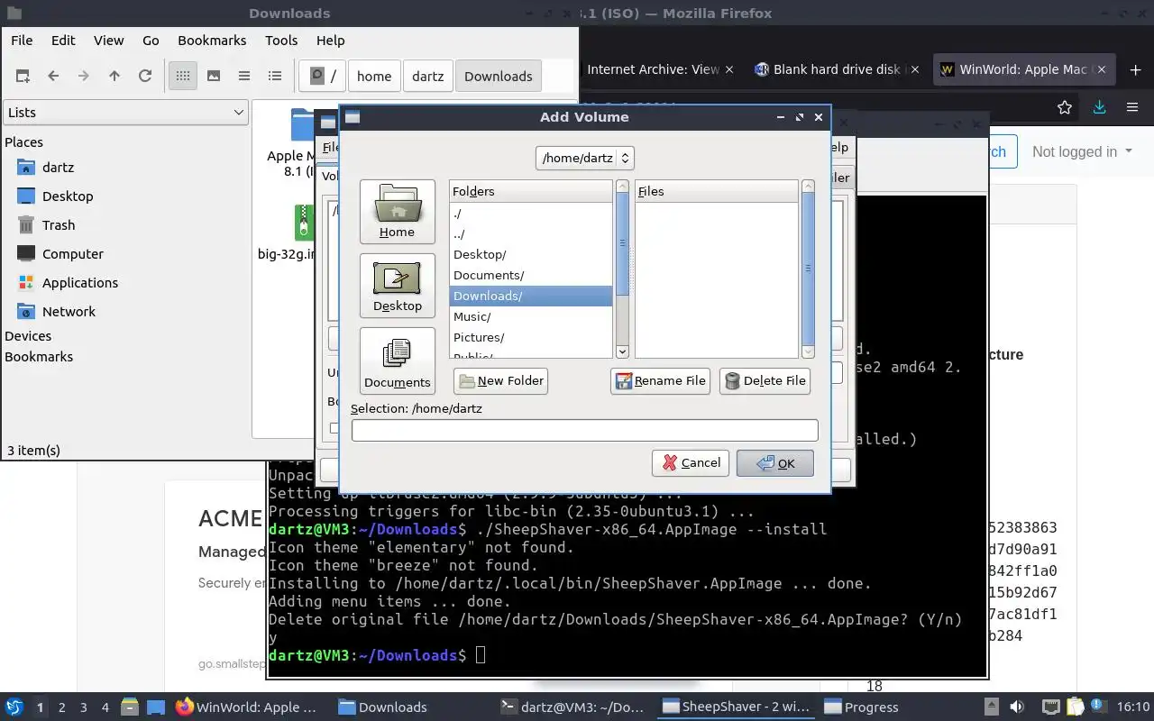Click the root '/' path button
This screenshot has width=1154, height=721.
tap(322, 76)
